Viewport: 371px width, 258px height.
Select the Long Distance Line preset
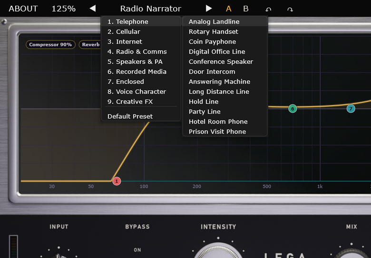pos(225,91)
